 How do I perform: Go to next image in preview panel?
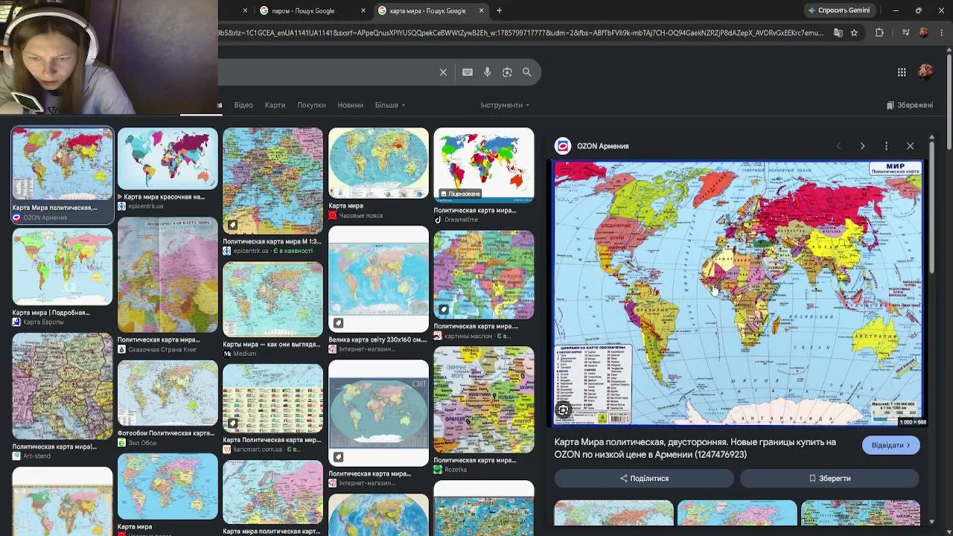(x=862, y=146)
